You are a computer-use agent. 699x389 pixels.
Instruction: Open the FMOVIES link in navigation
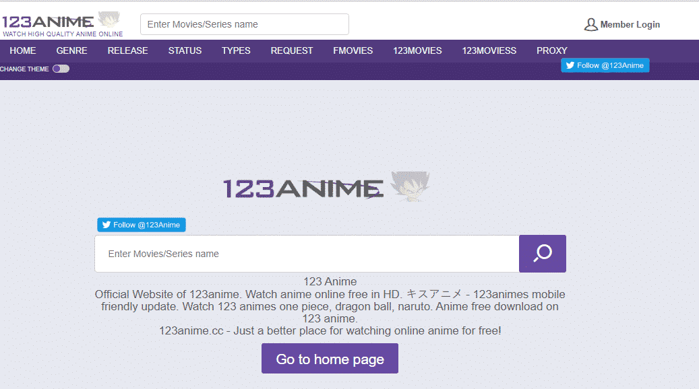353,50
